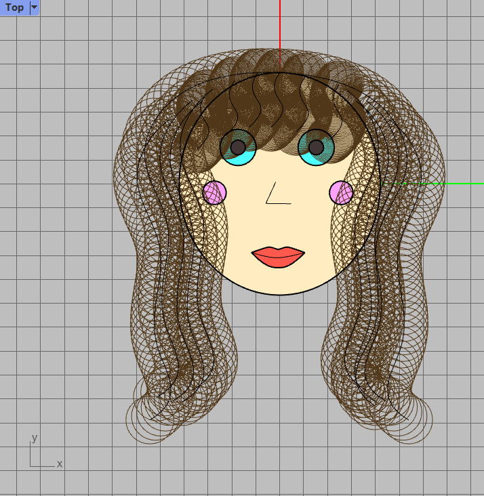Click the green X-axis line at right
Screen dimensions: 484x496
[x=447, y=184]
